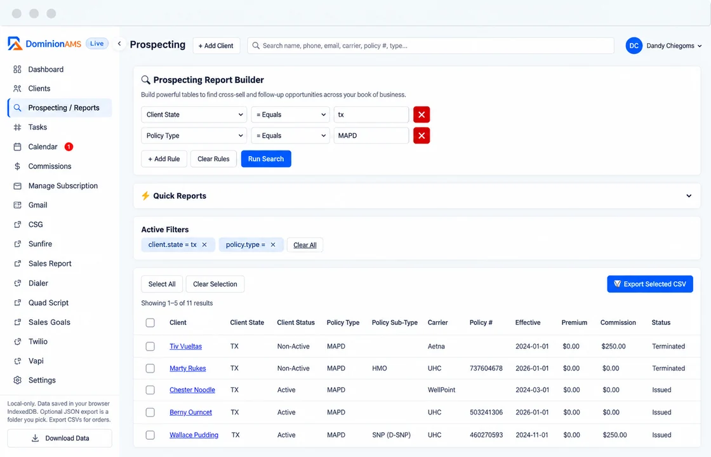
Task: Open Dashboard in the sidebar
Action: (60, 69)
